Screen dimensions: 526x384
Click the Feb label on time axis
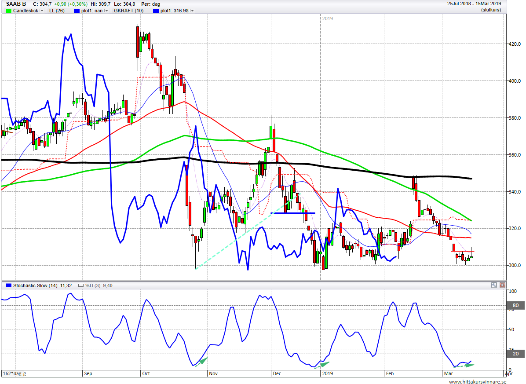tap(390, 373)
